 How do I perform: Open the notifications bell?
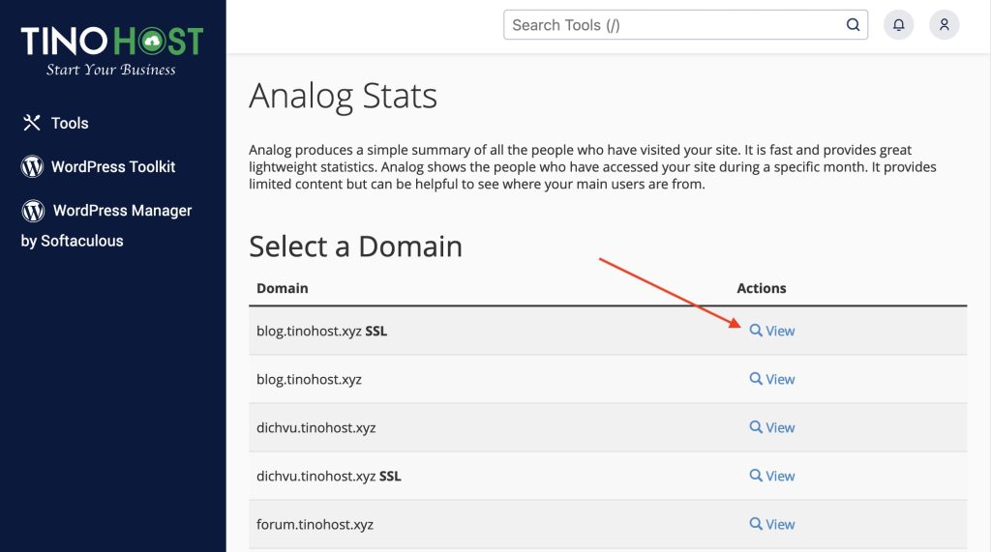pos(898,24)
